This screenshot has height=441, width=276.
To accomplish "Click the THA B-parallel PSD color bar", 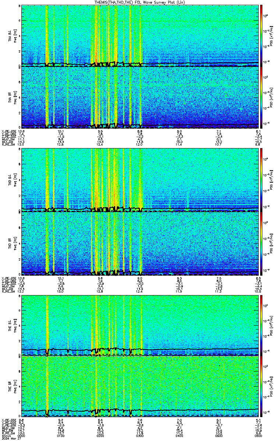I will [261, 97].
